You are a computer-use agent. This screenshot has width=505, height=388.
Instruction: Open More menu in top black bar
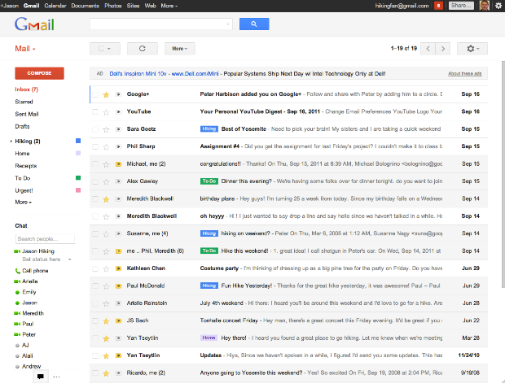click(x=169, y=6)
